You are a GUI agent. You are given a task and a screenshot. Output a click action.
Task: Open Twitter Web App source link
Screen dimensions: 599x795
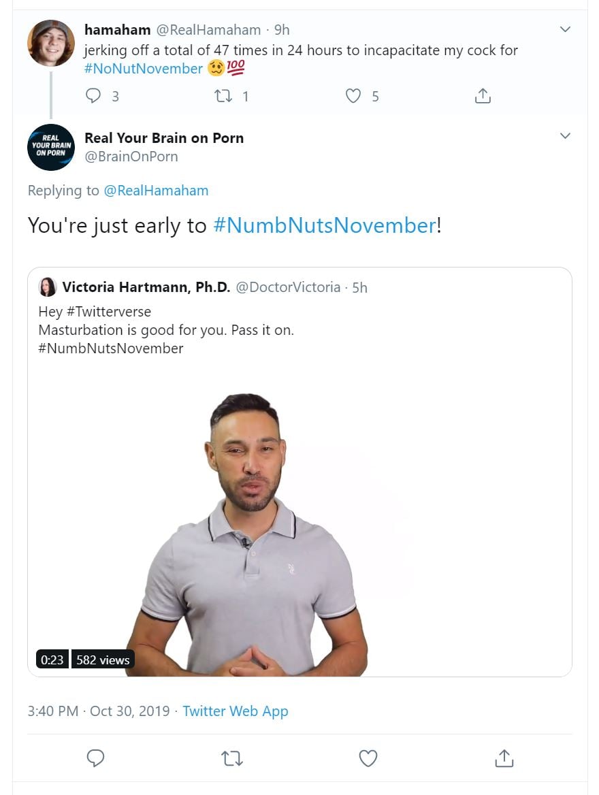236,711
